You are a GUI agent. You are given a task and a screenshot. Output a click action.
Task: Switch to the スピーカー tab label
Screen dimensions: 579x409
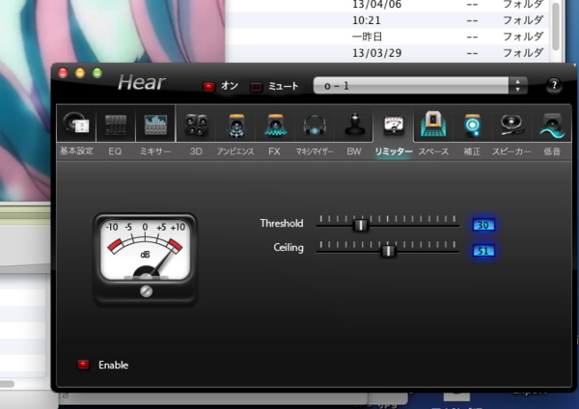point(511,151)
